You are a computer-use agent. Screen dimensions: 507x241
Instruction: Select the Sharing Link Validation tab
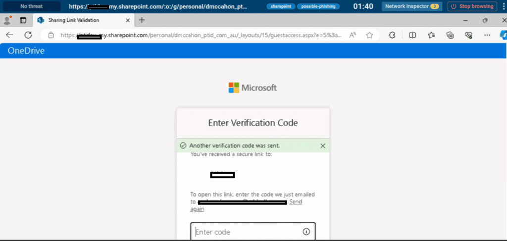pos(83,20)
